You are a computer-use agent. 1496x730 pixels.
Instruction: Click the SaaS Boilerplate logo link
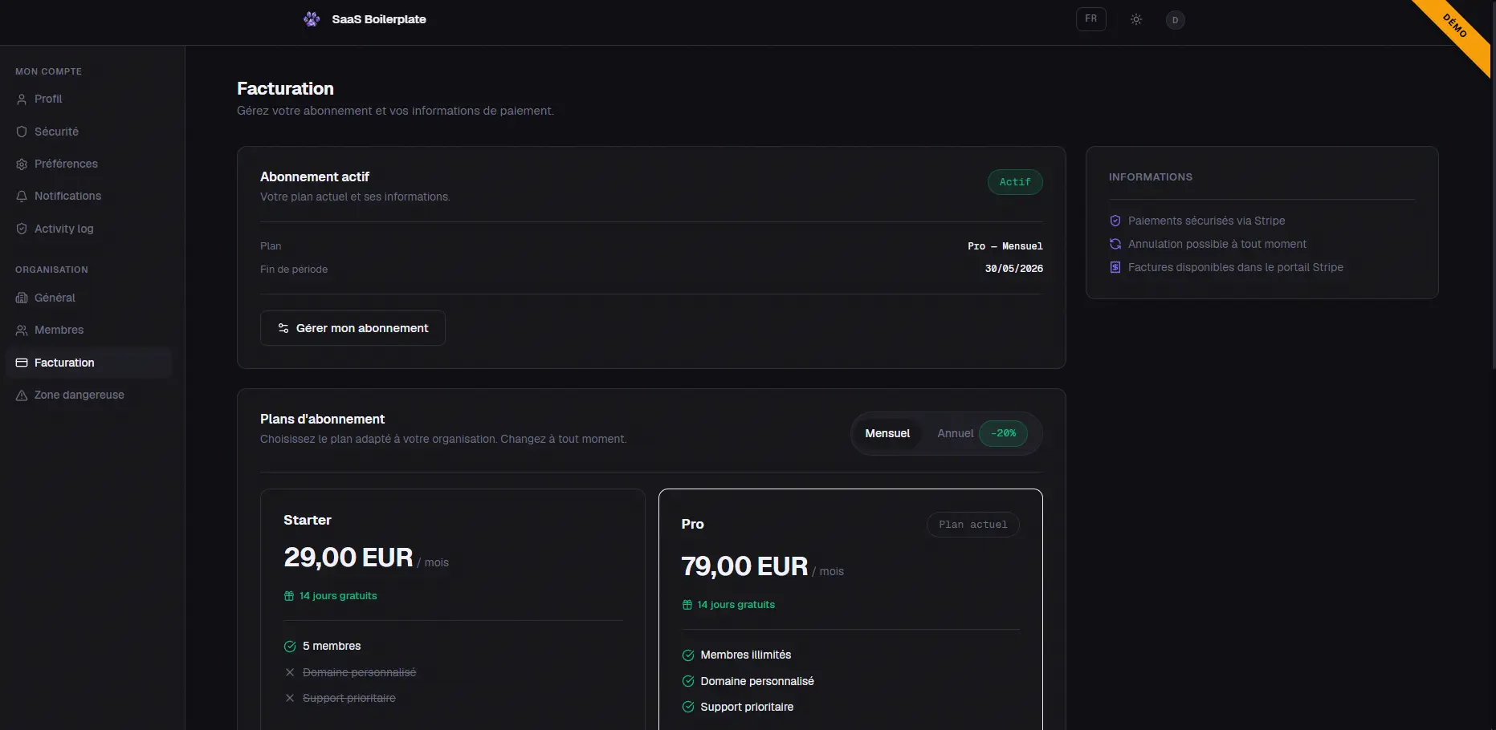click(x=365, y=19)
